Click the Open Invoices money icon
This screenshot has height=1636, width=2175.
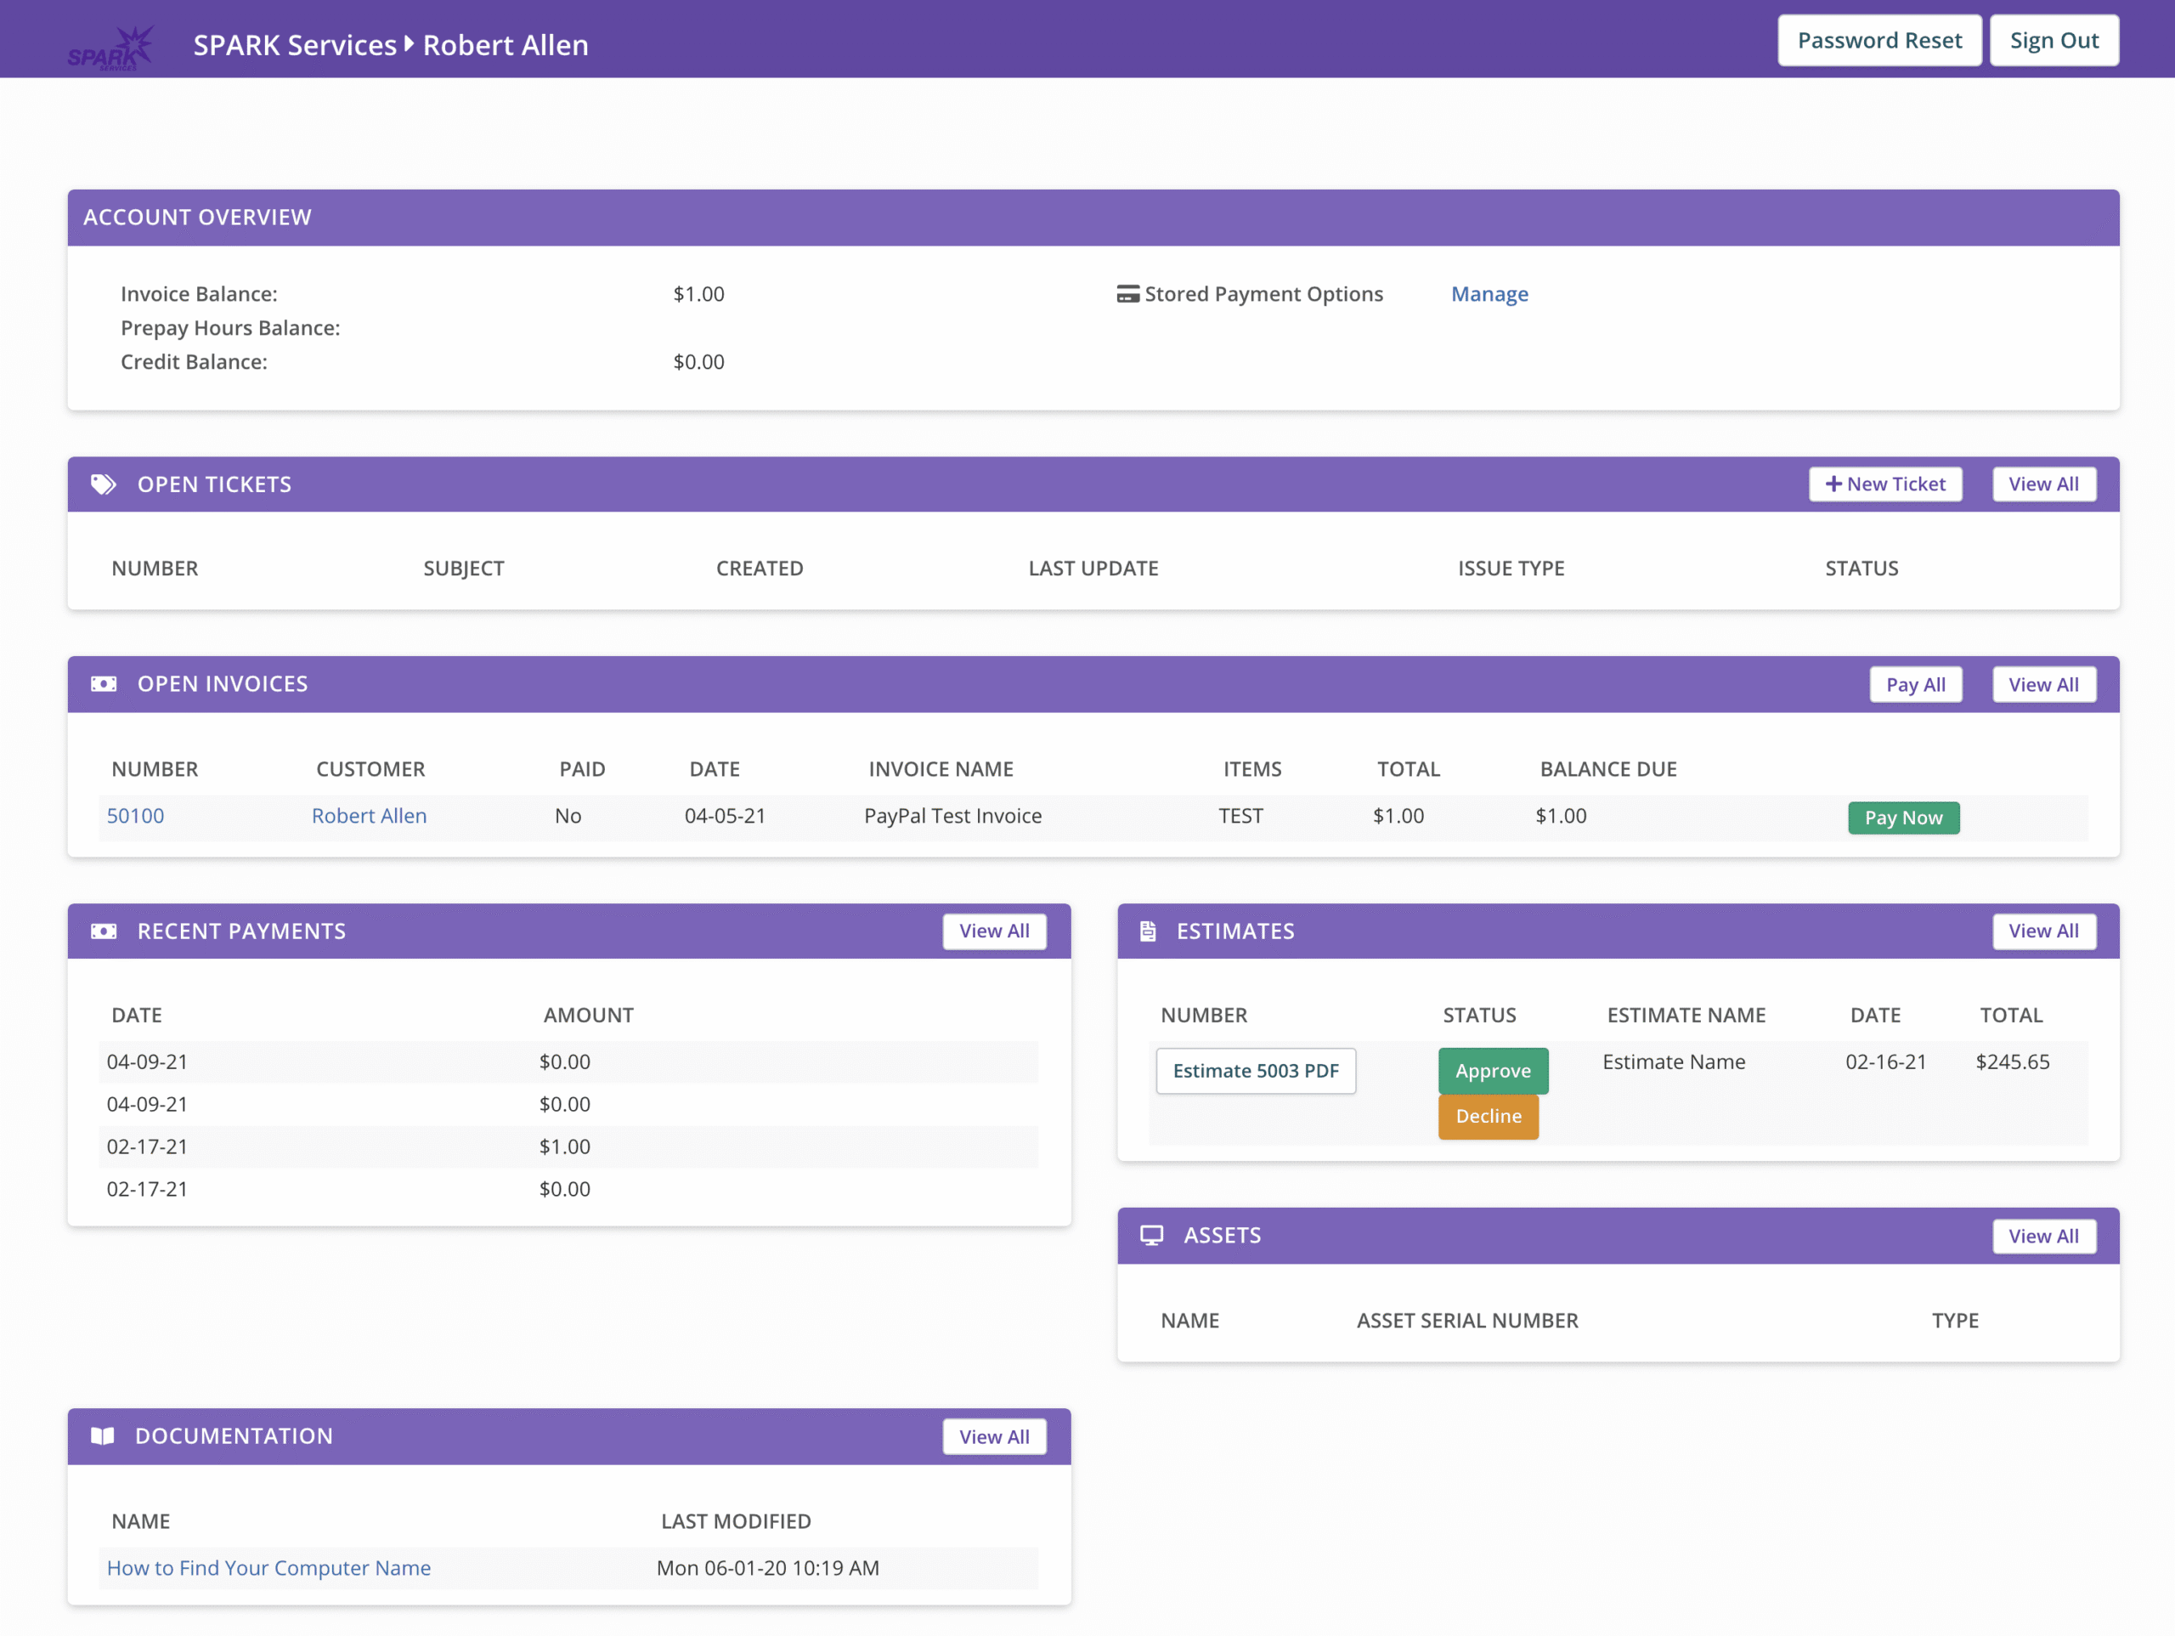104,683
